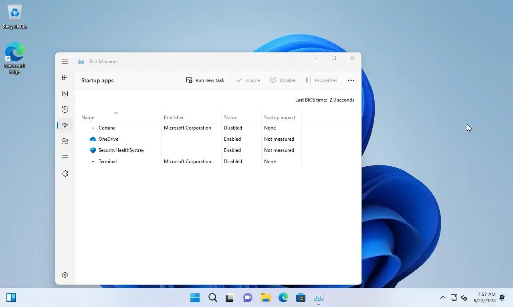The width and height of the screenshot is (513, 307).
Task: Open the notifications bell icon
Action: click(x=502, y=297)
